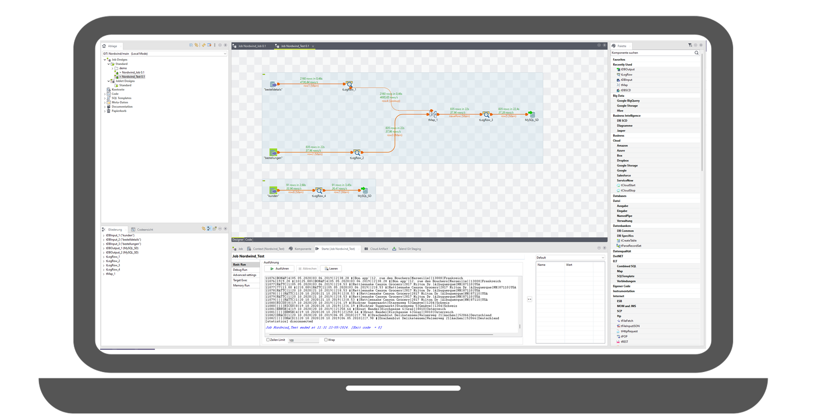Viewport: 824px width, 420px height.
Task: Open the Databases palette category
Action: [619, 196]
